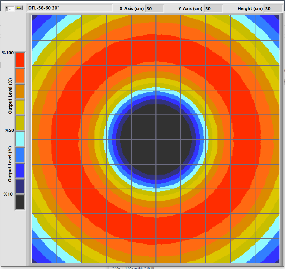Pick the bright orange legend swatch
The image size is (285, 269).
pos(20,76)
